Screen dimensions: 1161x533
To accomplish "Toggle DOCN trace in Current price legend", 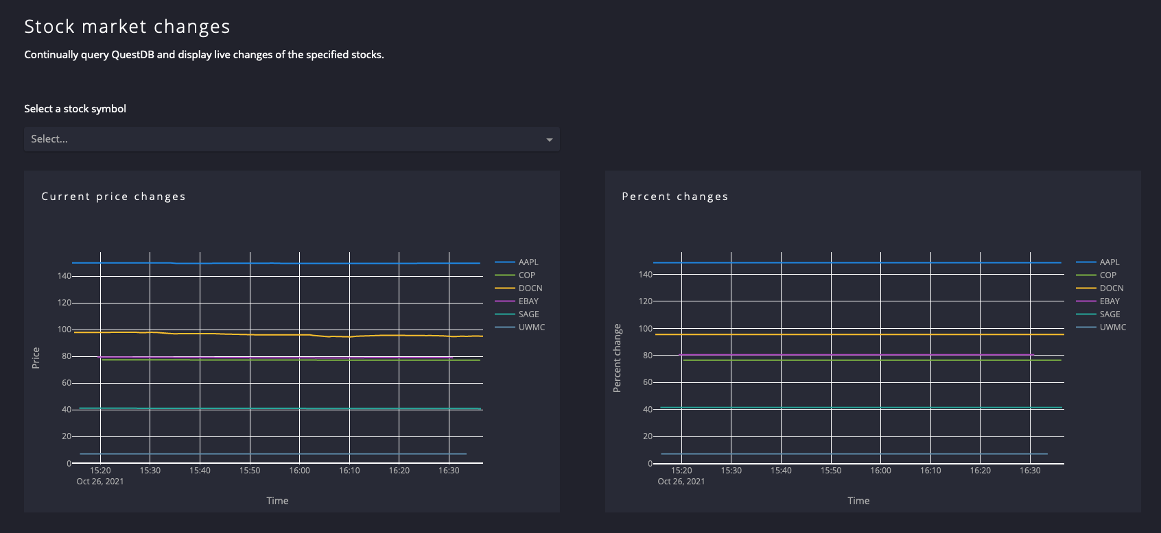I will click(x=530, y=288).
